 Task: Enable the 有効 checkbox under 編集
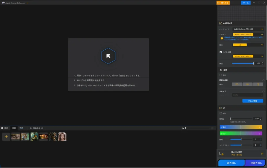pyautogui.click(x=221, y=75)
